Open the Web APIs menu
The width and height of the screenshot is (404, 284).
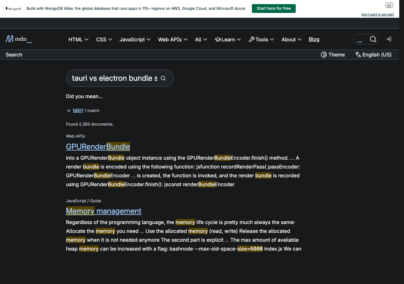tap(173, 39)
